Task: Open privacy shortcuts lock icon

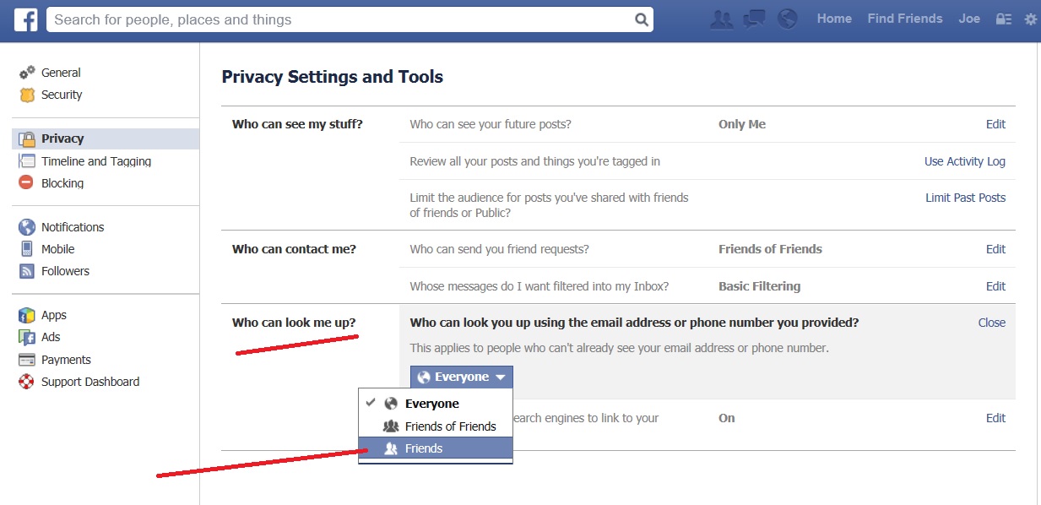Action: pos(1003,19)
